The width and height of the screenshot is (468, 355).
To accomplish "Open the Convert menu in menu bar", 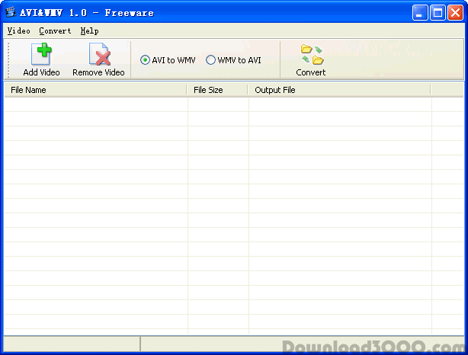I will [55, 31].
